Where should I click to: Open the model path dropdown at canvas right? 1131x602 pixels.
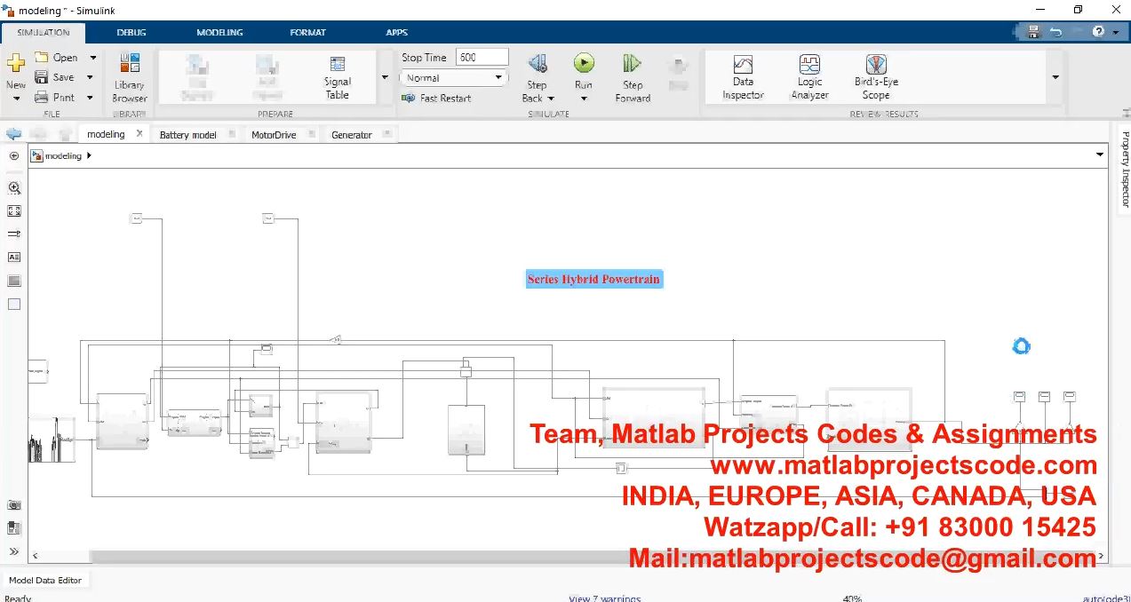click(x=1100, y=155)
